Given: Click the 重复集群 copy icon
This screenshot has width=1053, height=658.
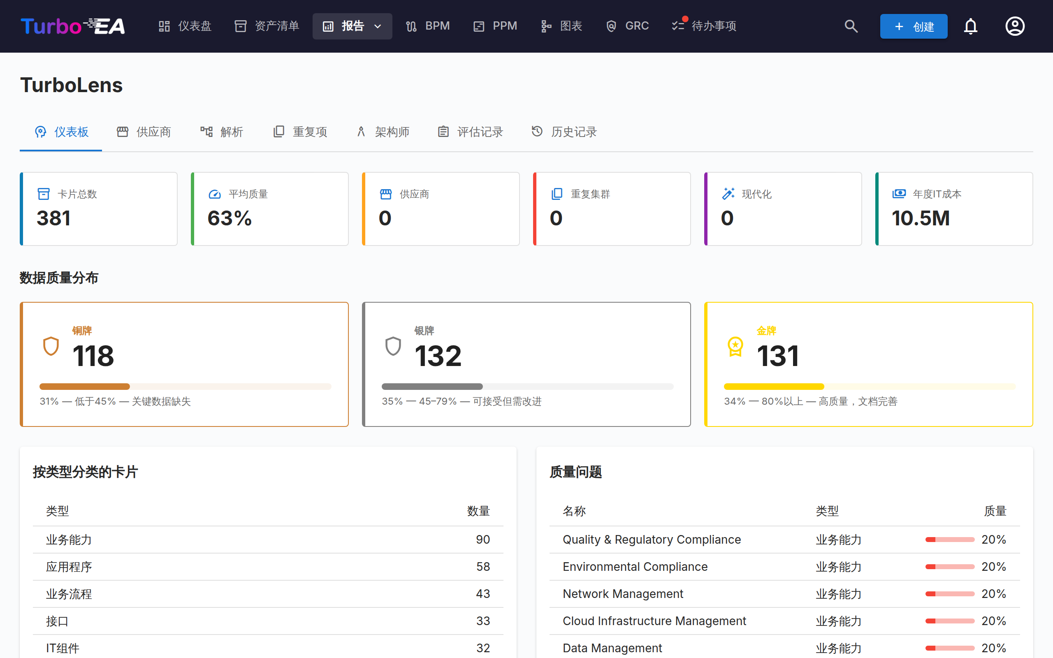Looking at the screenshot, I should pos(557,194).
